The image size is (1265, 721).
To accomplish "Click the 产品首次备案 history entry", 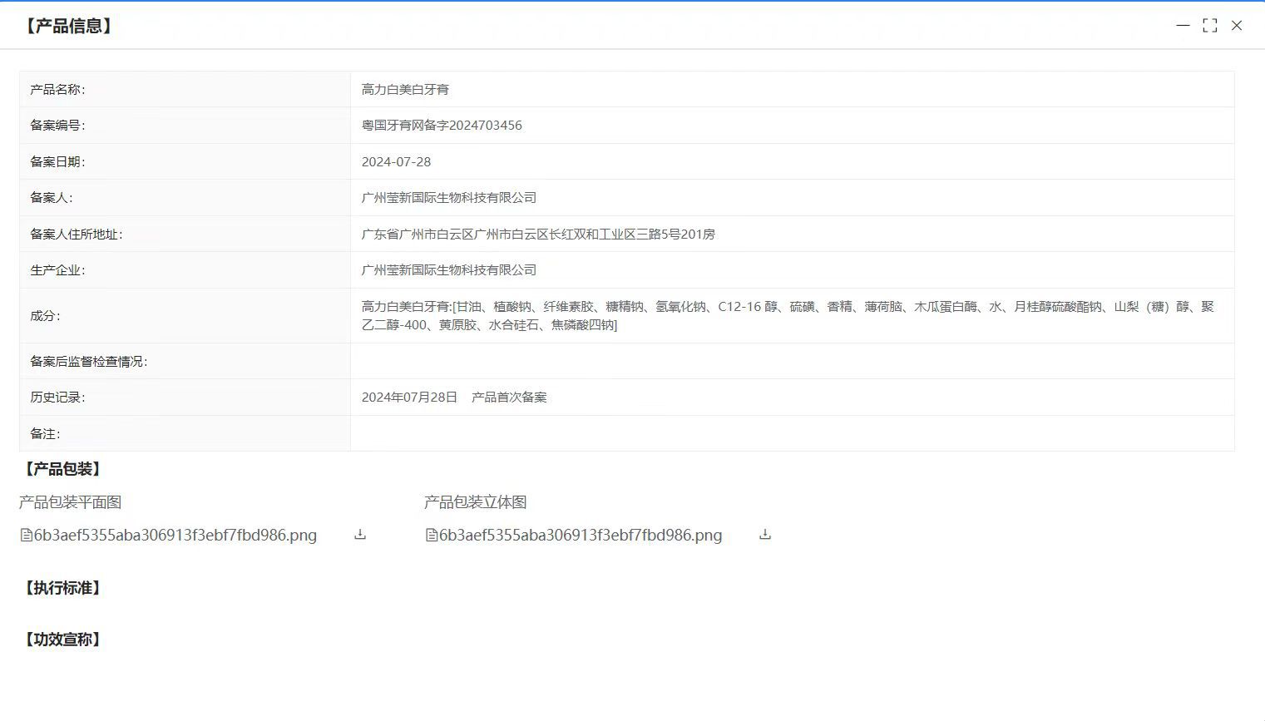I will click(x=509, y=398).
